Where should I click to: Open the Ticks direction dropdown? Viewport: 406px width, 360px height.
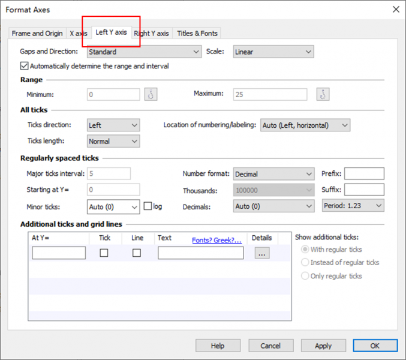(113, 125)
